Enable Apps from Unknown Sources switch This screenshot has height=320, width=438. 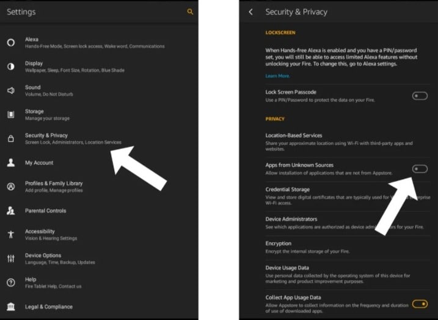pyautogui.click(x=419, y=169)
